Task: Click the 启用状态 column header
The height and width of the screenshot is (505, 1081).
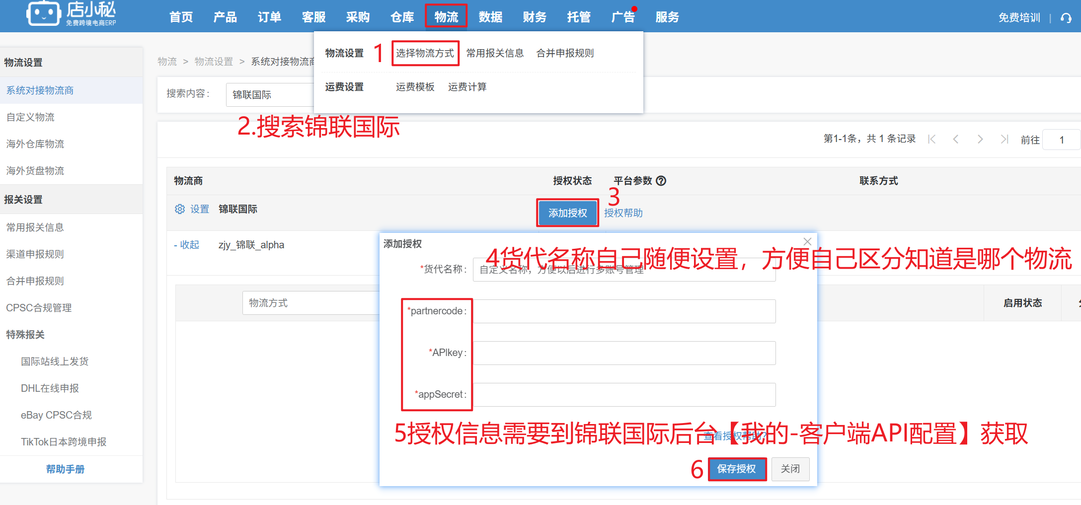Action: (1022, 303)
